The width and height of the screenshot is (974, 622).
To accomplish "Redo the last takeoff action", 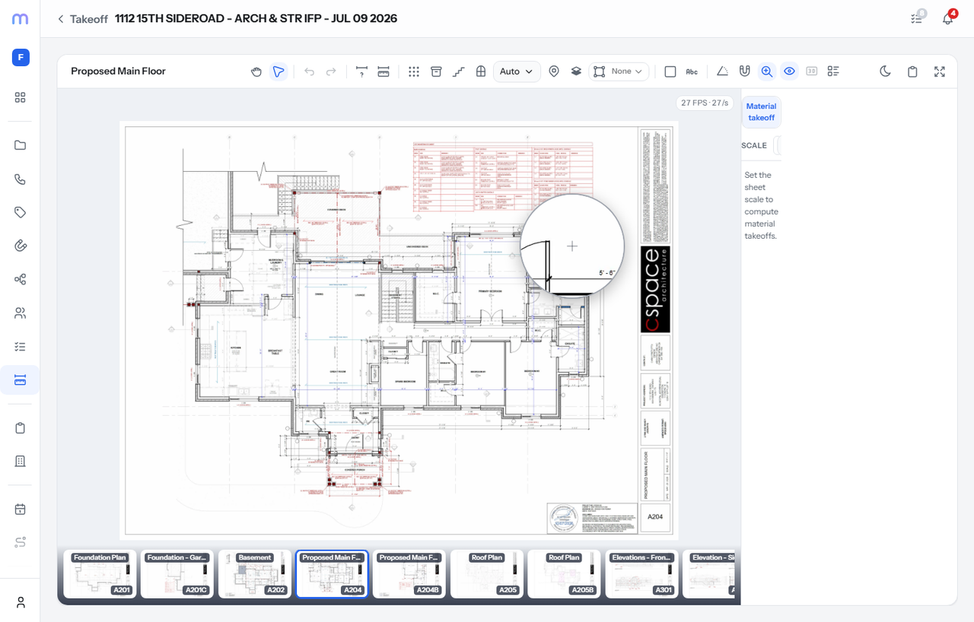I will point(331,71).
